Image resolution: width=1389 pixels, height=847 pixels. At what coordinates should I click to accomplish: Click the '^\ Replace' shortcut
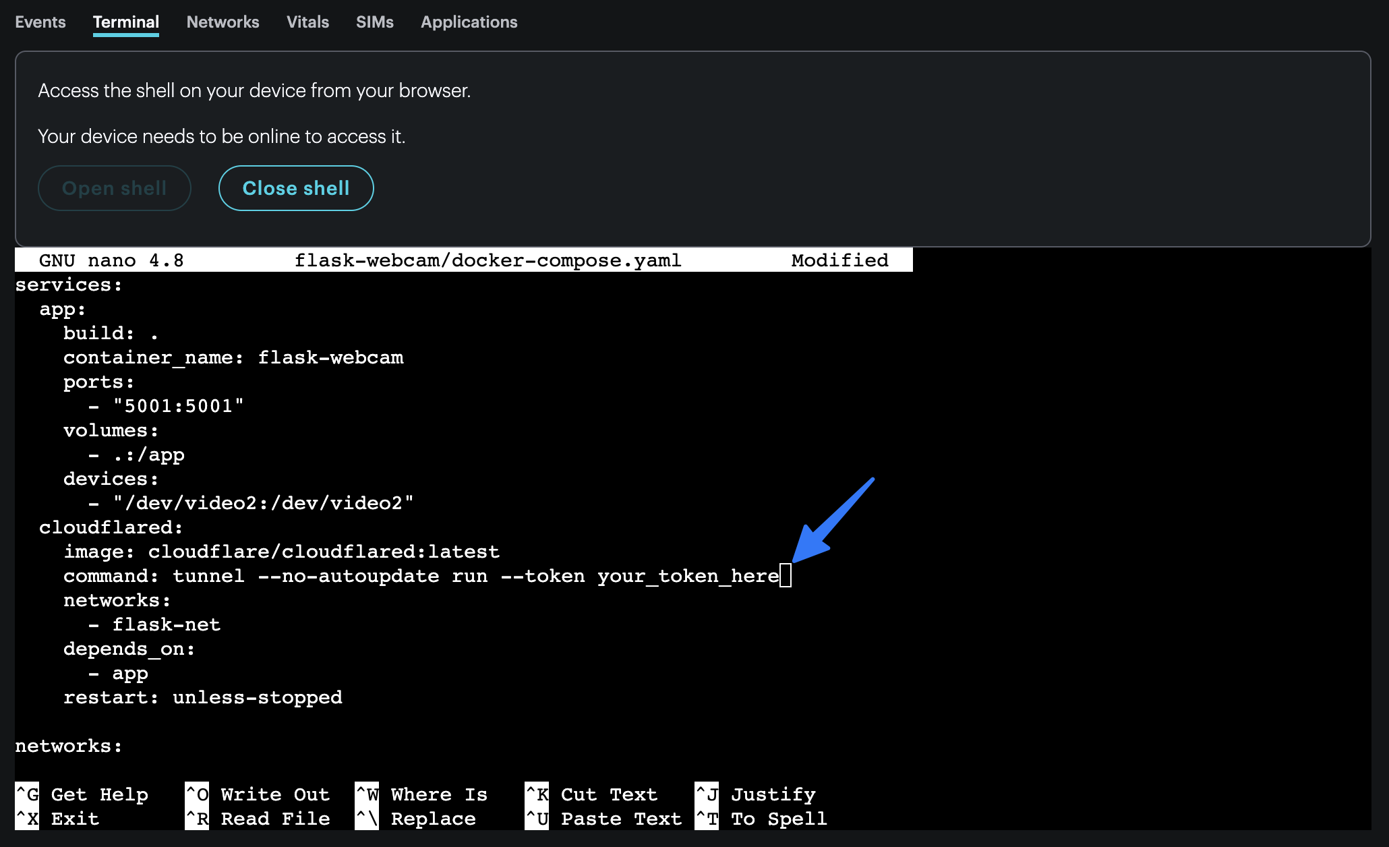click(x=415, y=819)
